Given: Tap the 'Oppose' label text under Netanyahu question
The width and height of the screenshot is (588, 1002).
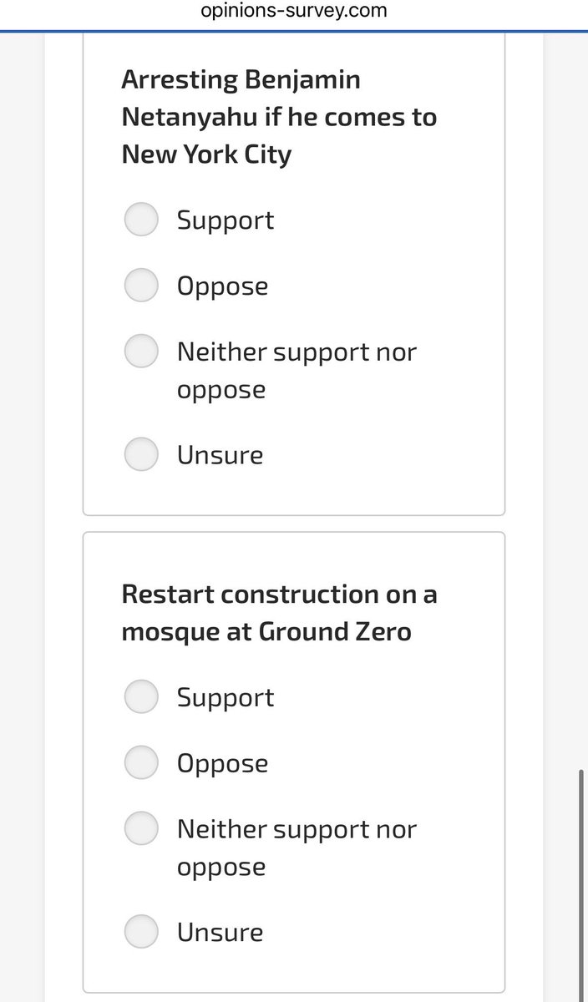Looking at the screenshot, I should tap(222, 286).
